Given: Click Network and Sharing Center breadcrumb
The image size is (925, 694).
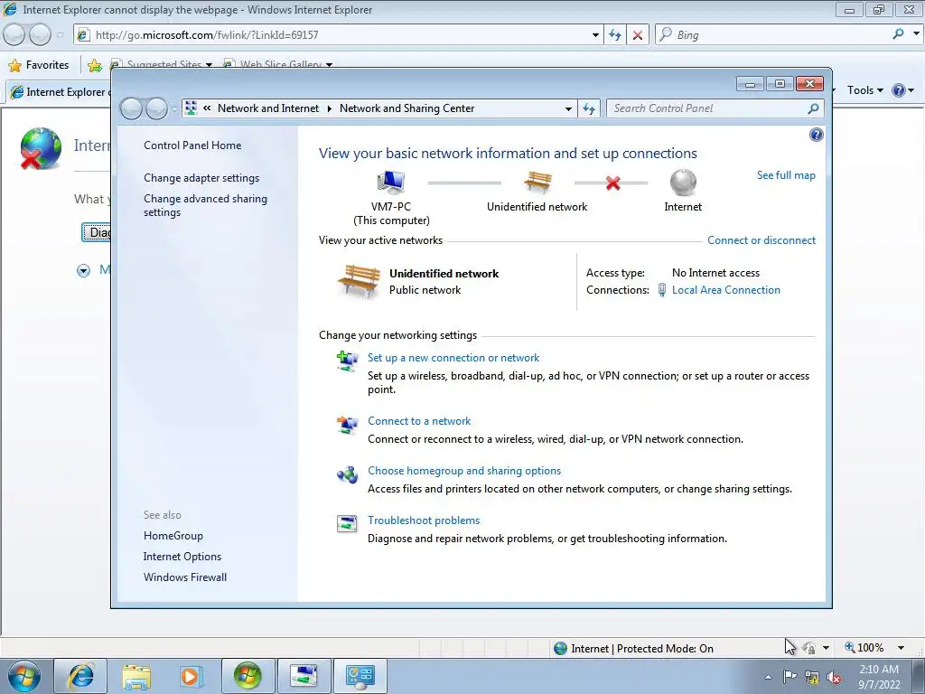Looking at the screenshot, I should tap(407, 108).
